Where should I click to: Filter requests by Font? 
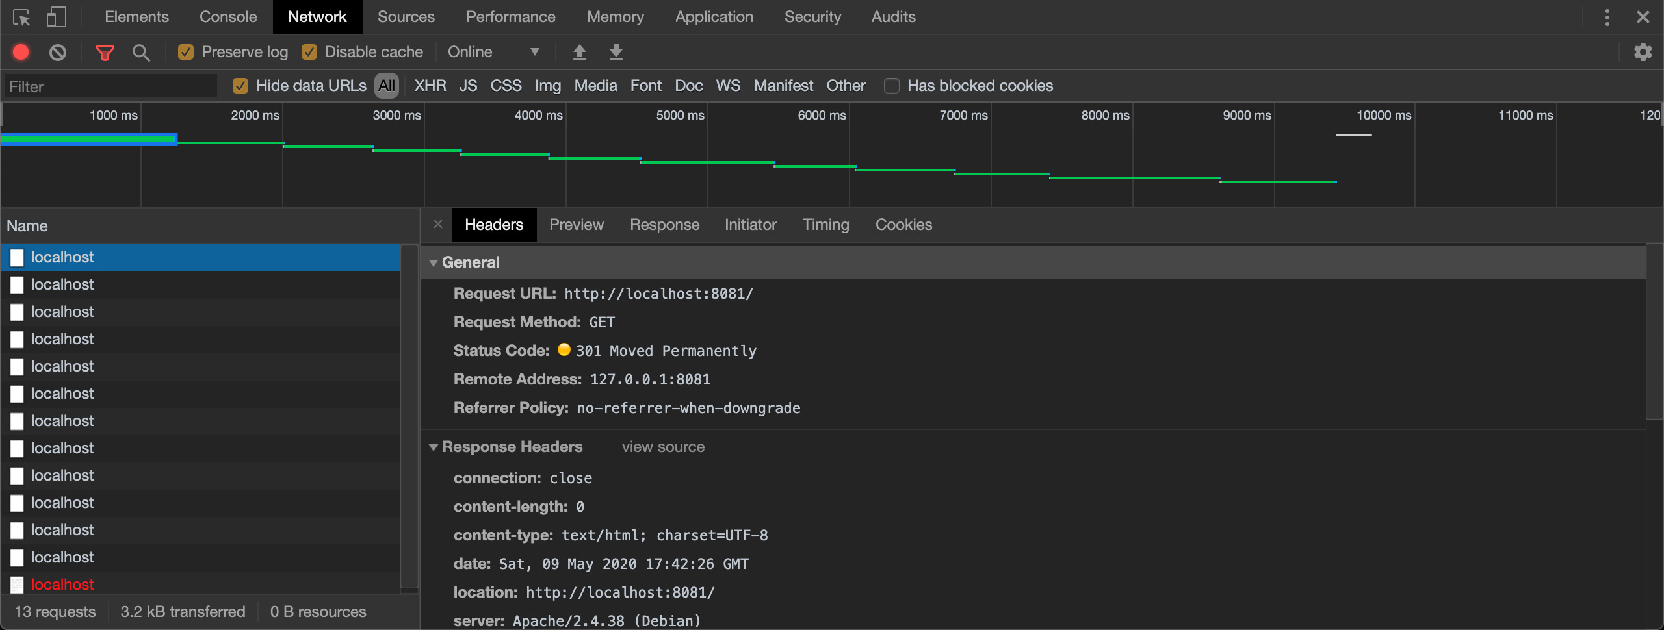pos(645,86)
